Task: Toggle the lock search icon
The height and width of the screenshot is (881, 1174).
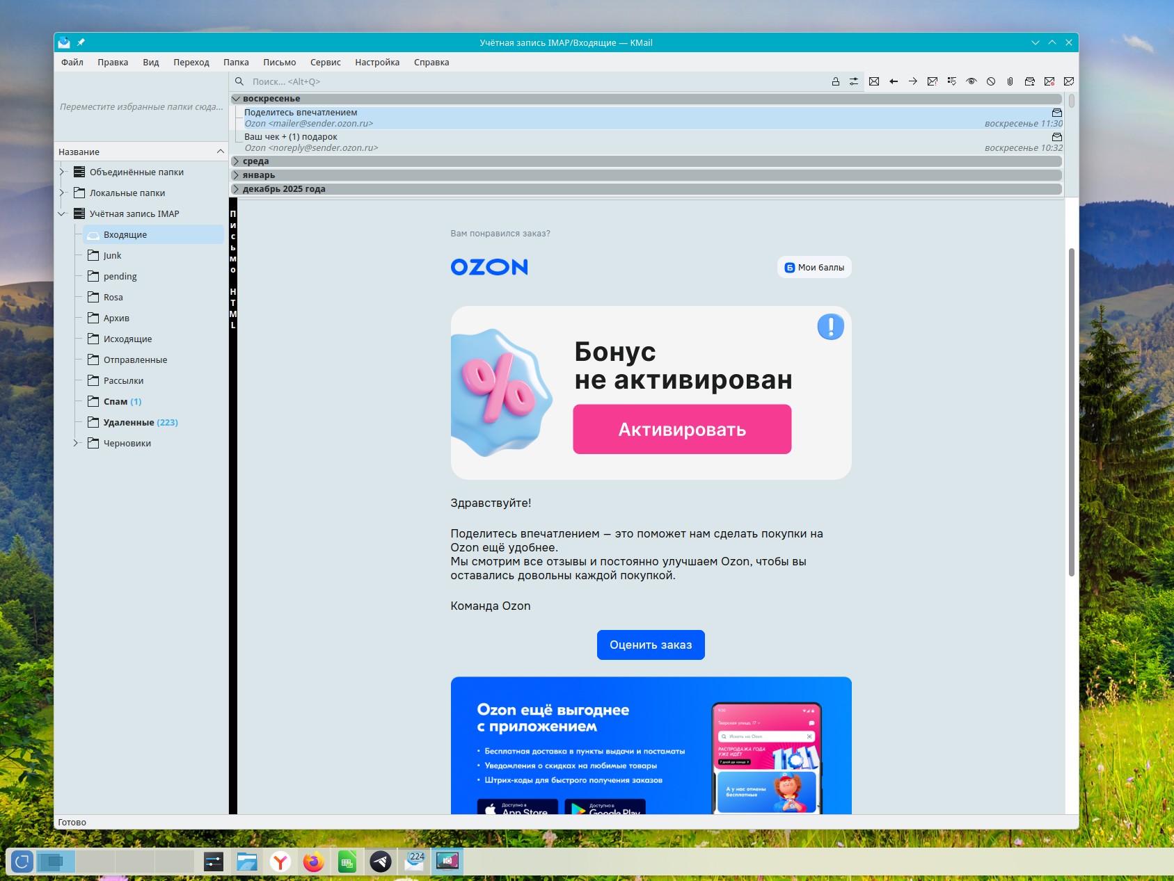Action: [x=835, y=81]
